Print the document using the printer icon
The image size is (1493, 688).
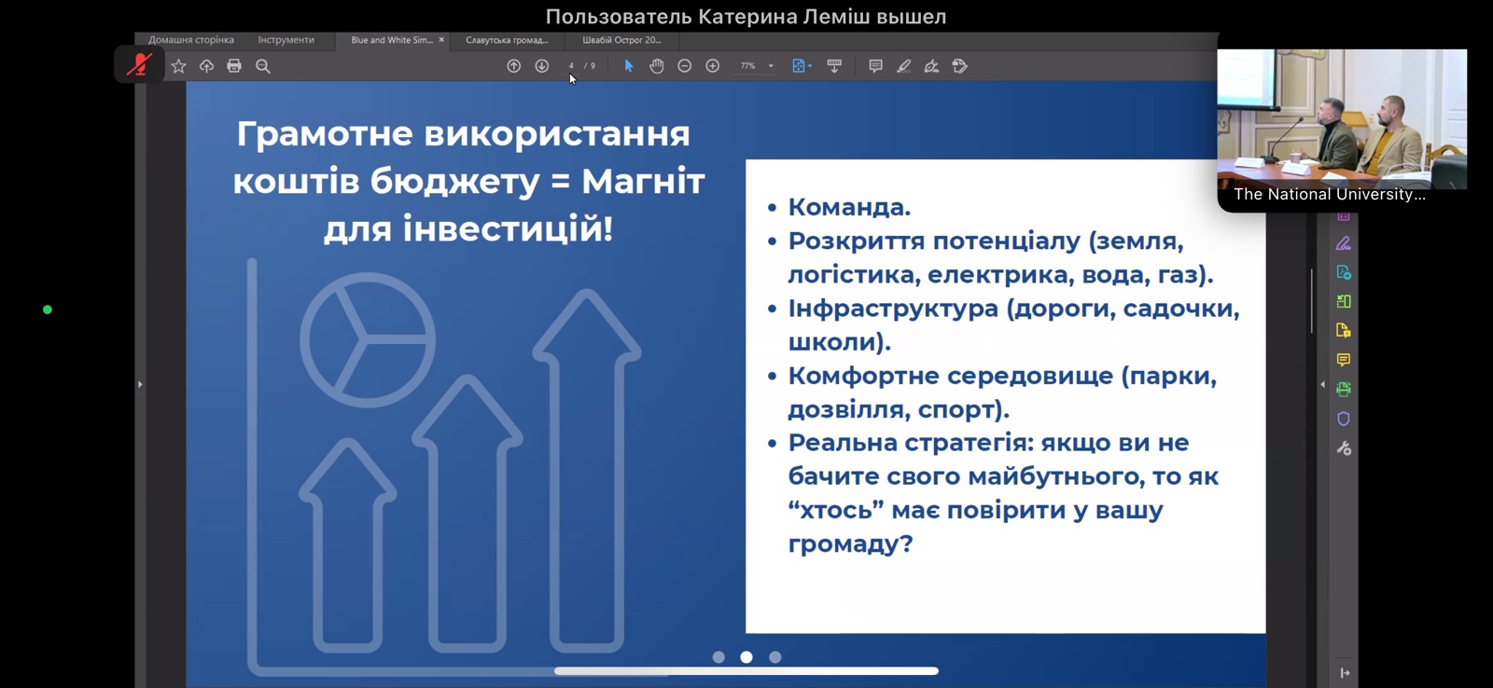pos(234,66)
